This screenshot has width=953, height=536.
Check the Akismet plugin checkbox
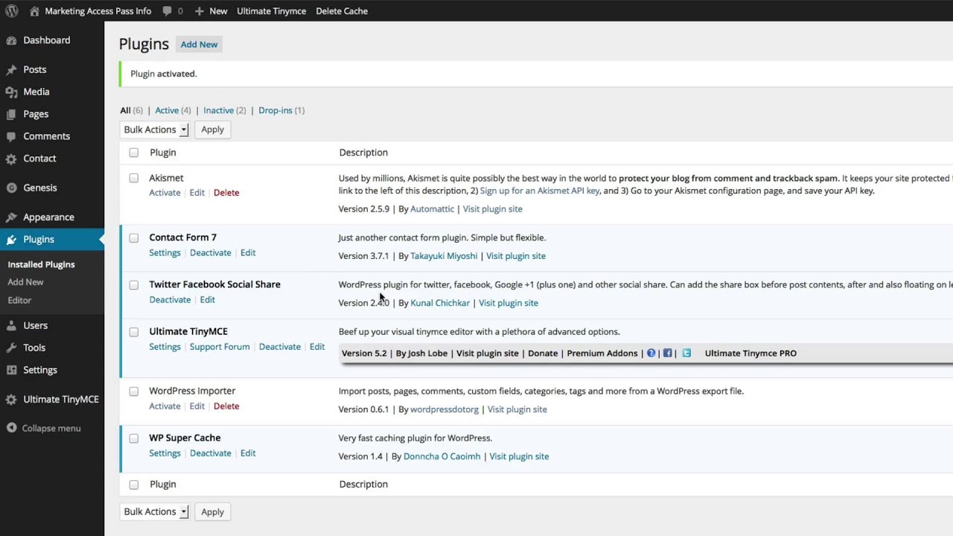click(134, 178)
